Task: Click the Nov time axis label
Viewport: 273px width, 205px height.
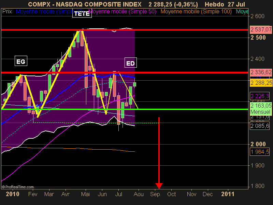Action: (191, 194)
